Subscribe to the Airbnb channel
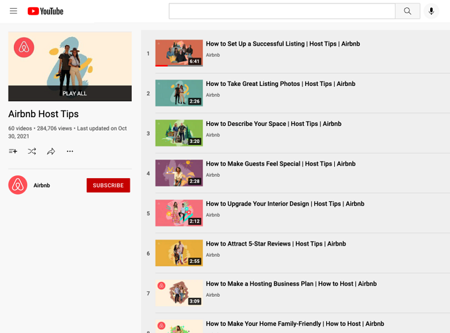450x333 pixels. (108, 185)
